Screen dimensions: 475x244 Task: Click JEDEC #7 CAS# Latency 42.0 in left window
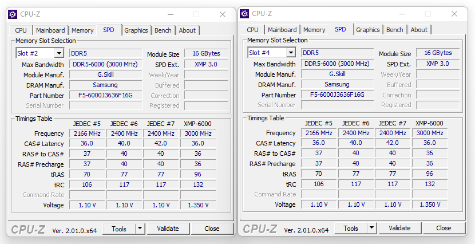(161, 143)
